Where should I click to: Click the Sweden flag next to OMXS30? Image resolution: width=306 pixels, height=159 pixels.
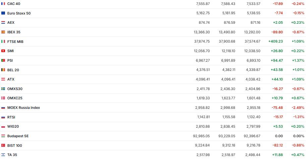pyautogui.click(x=3, y=89)
